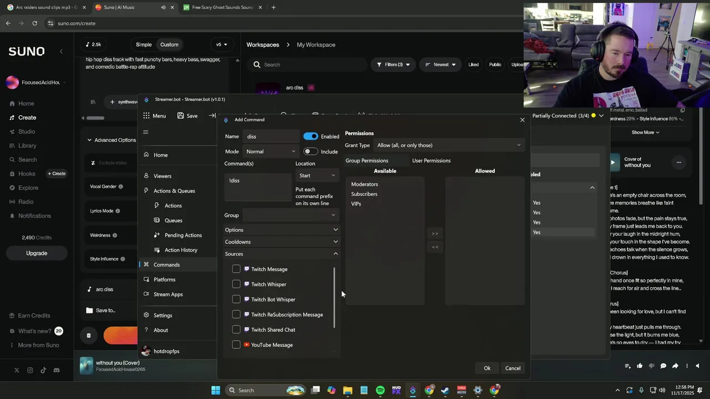This screenshot has width=710, height=399.
Task: Open the Filters (3) dropdown in Suno
Action: pos(393,64)
